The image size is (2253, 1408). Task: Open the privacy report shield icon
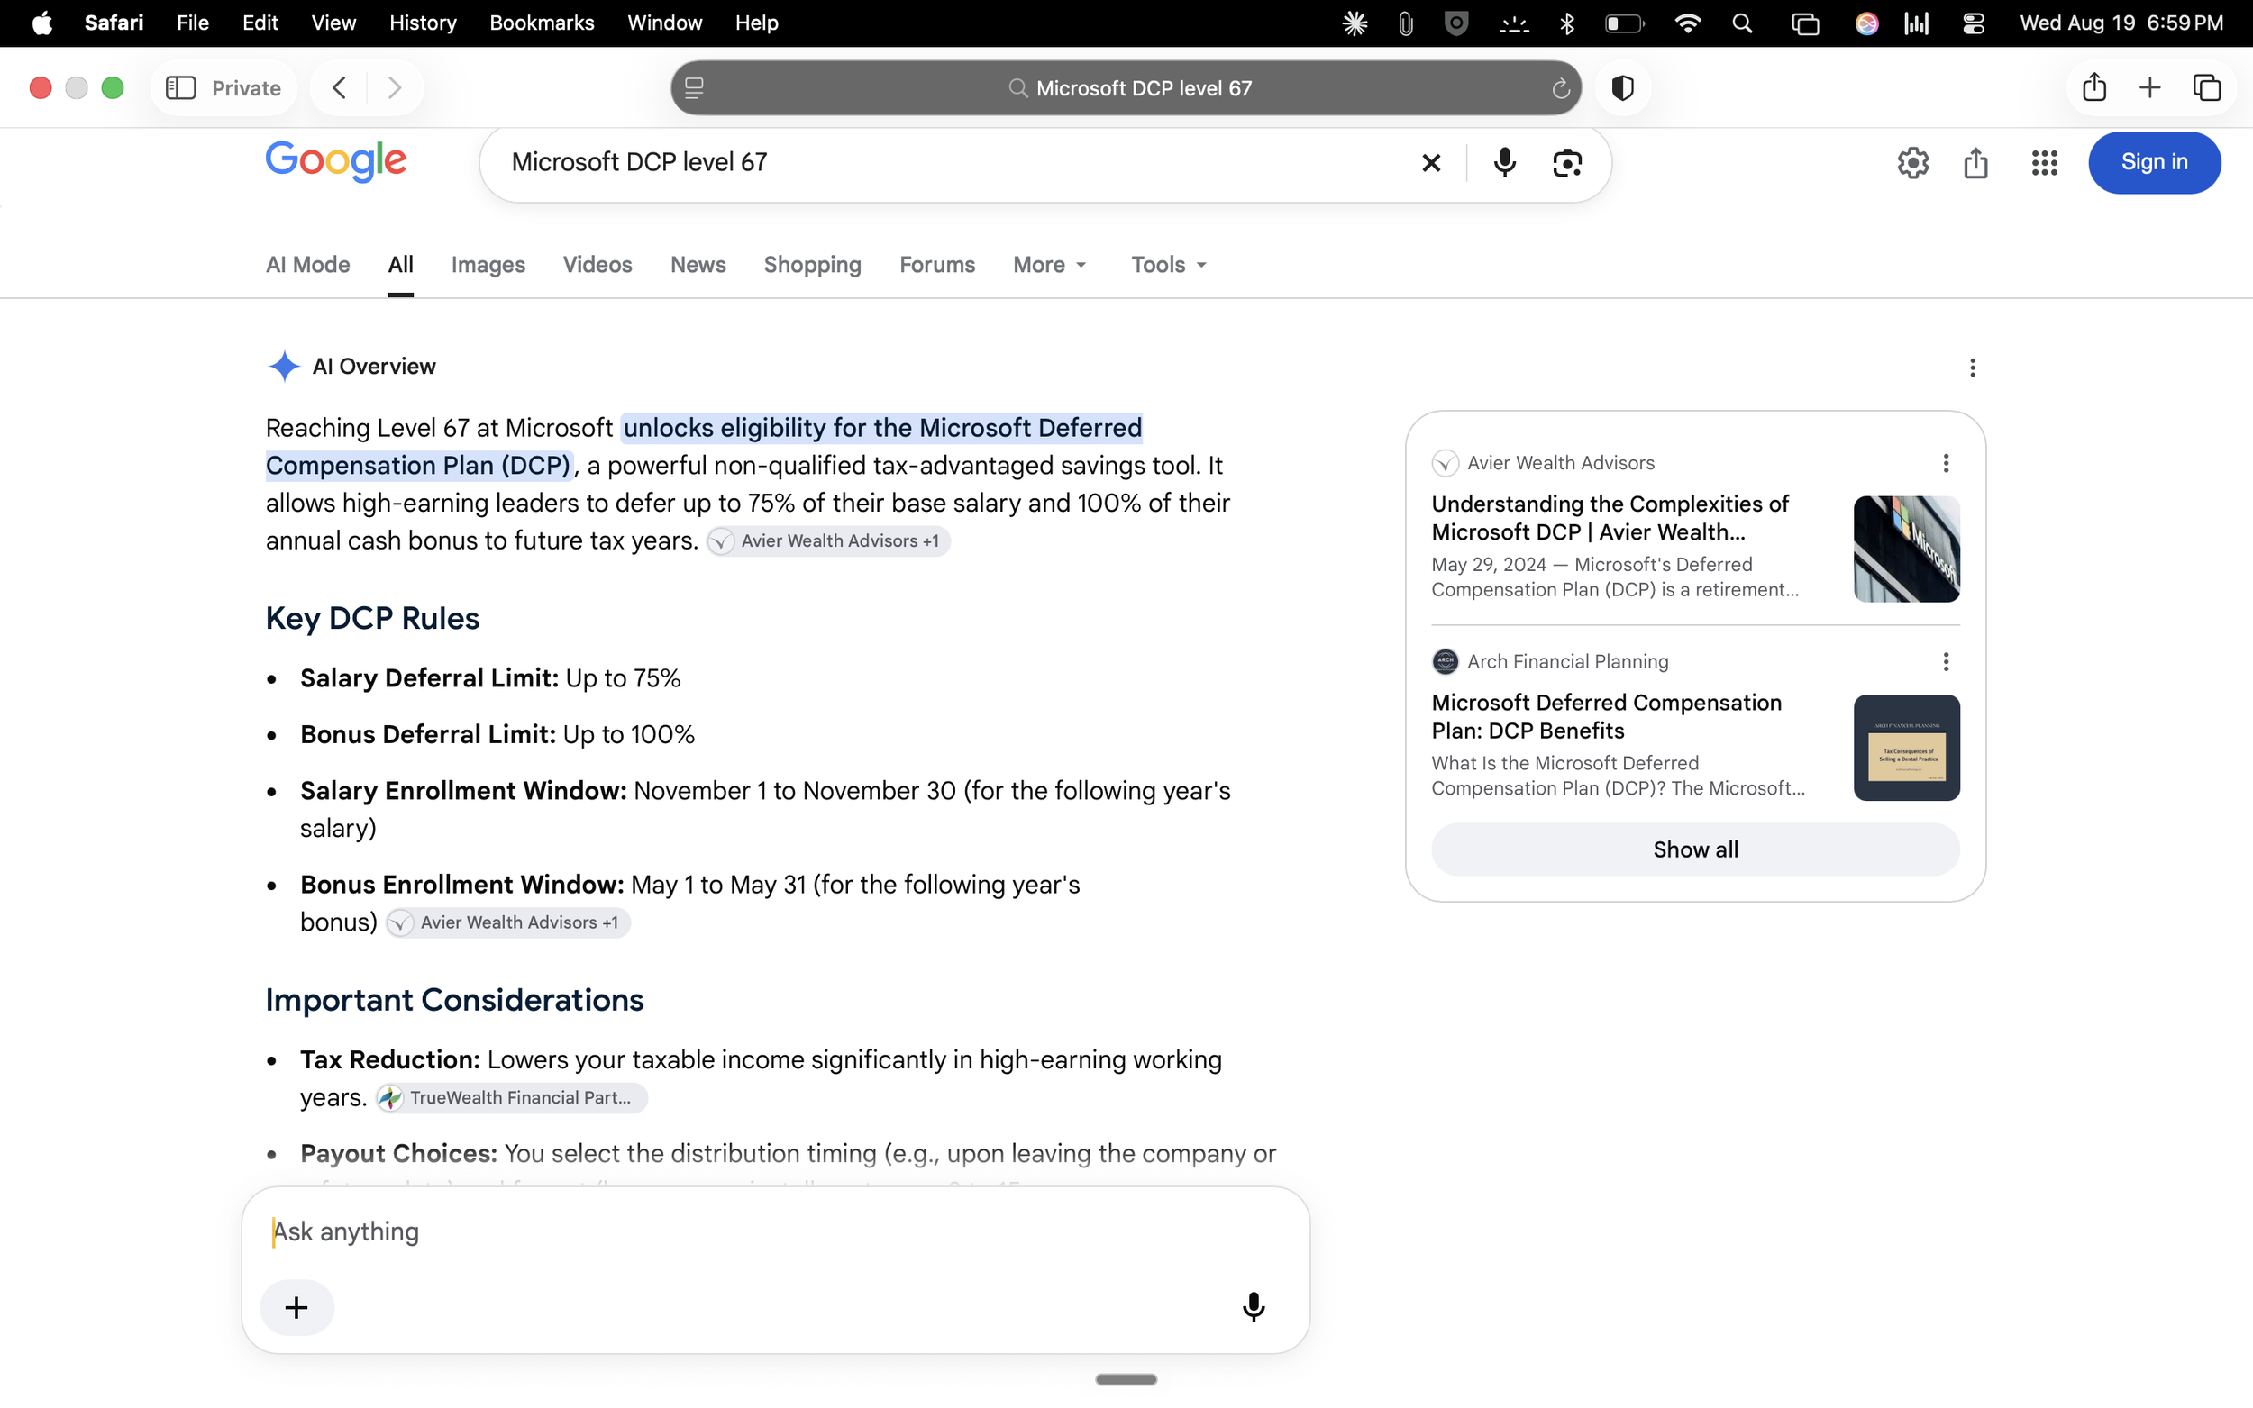point(1622,87)
